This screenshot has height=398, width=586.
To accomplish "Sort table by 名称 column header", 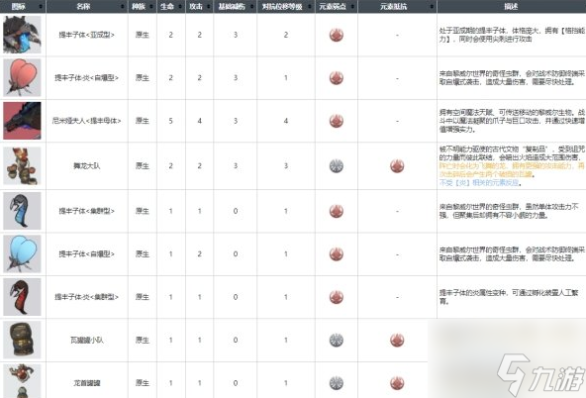I will coord(87,6).
